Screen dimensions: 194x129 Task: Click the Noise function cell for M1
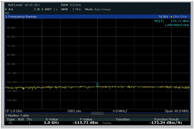tap(107, 123)
